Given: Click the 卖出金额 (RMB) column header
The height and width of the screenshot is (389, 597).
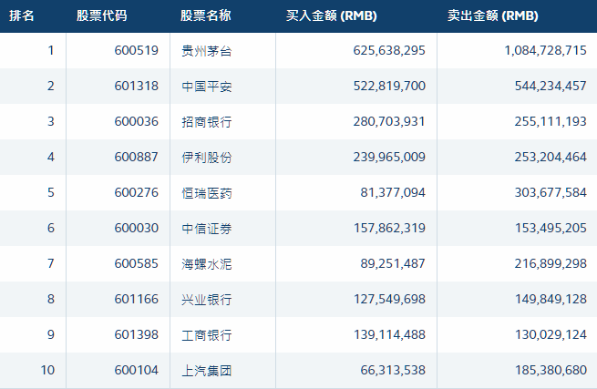Looking at the screenshot, I should pos(493,15).
